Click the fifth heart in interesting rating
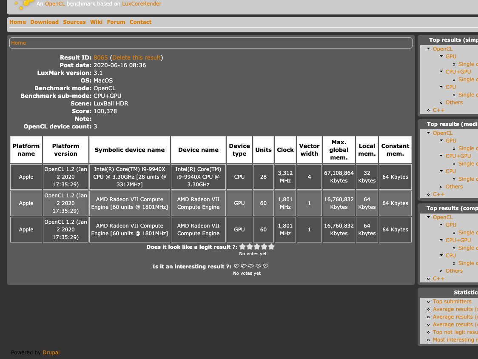This screenshot has width=478, height=359. tap(265, 266)
